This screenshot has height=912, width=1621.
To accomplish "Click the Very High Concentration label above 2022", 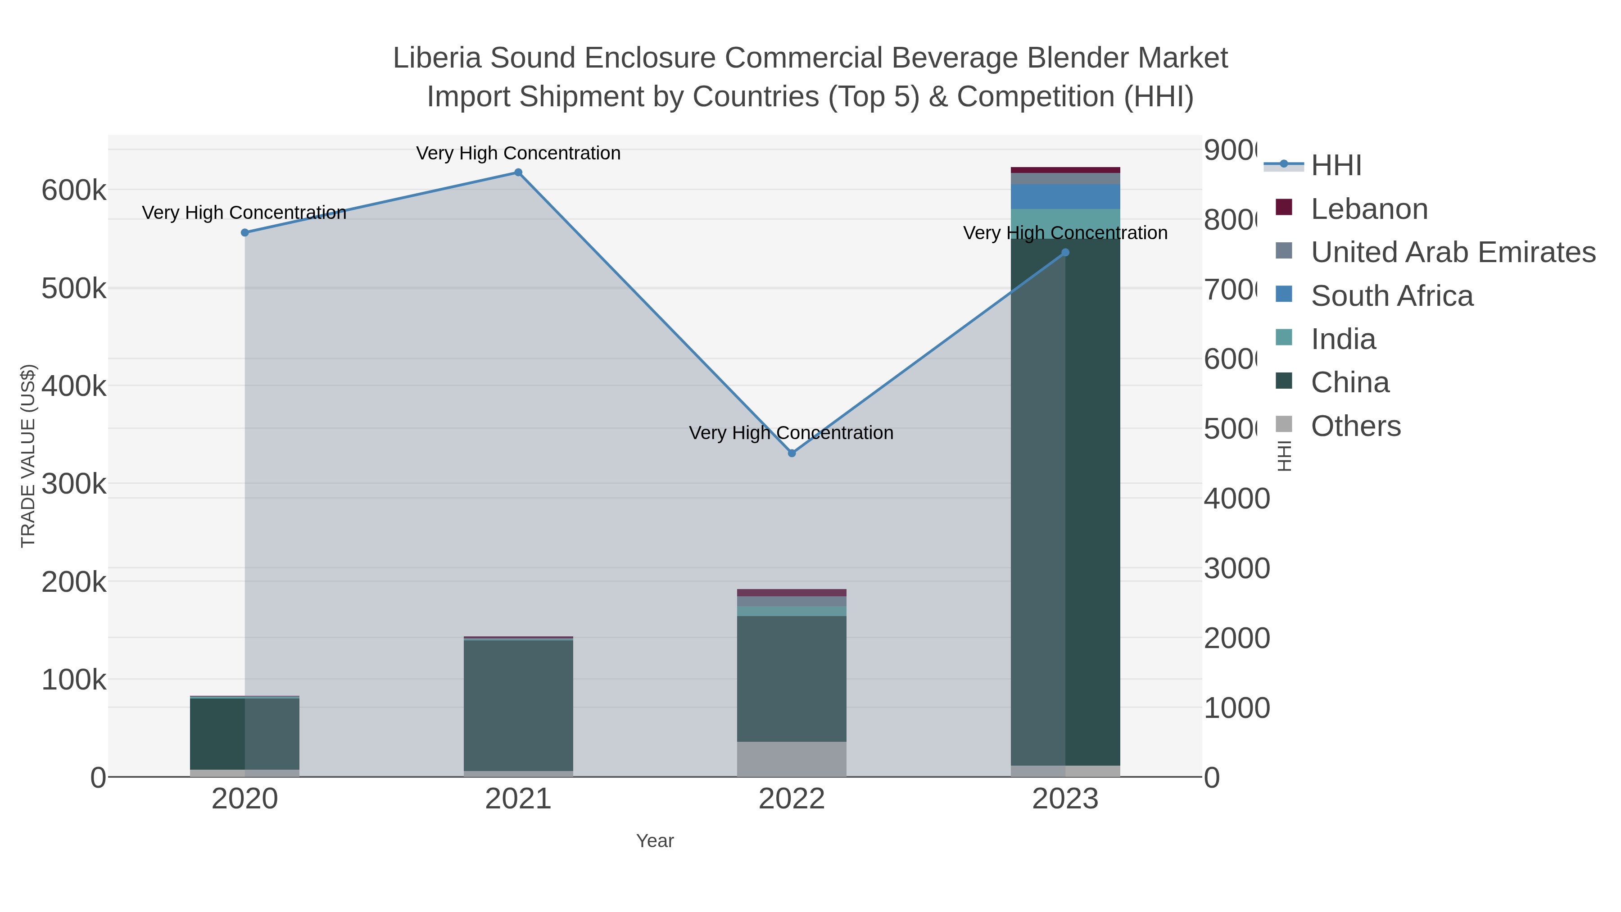I will click(x=792, y=433).
